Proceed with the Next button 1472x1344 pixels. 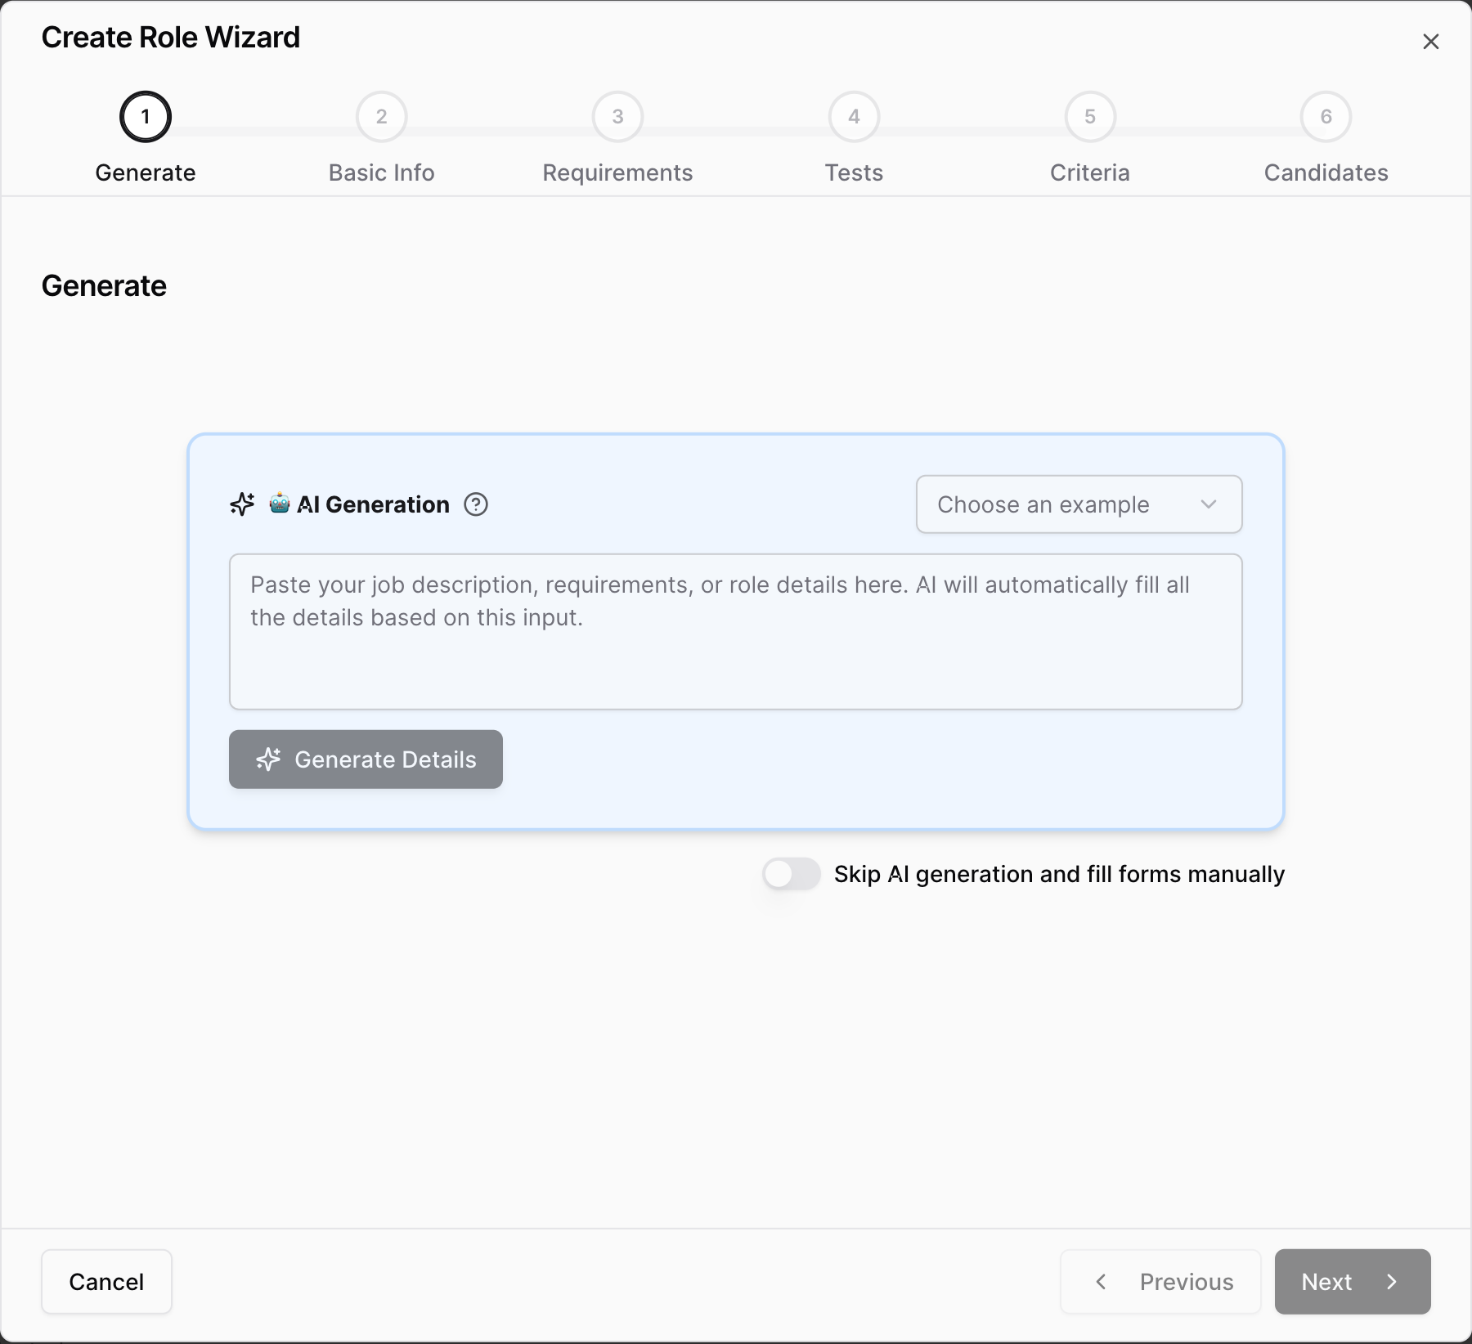pyautogui.click(x=1352, y=1281)
